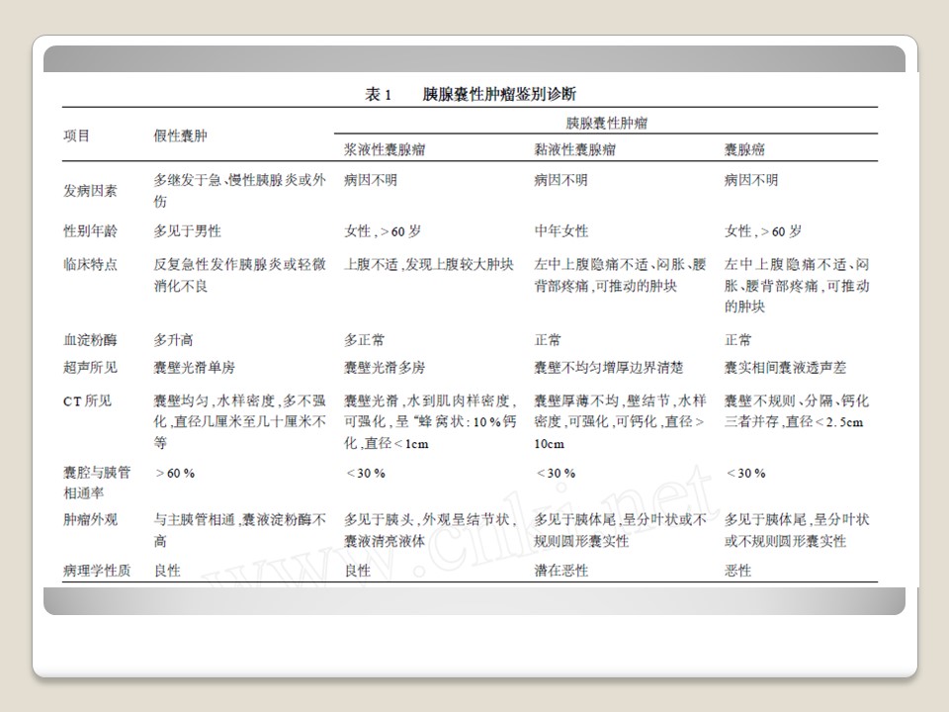
Task: Select the '黏液性囊腺瘤' column header
Action: [575, 149]
